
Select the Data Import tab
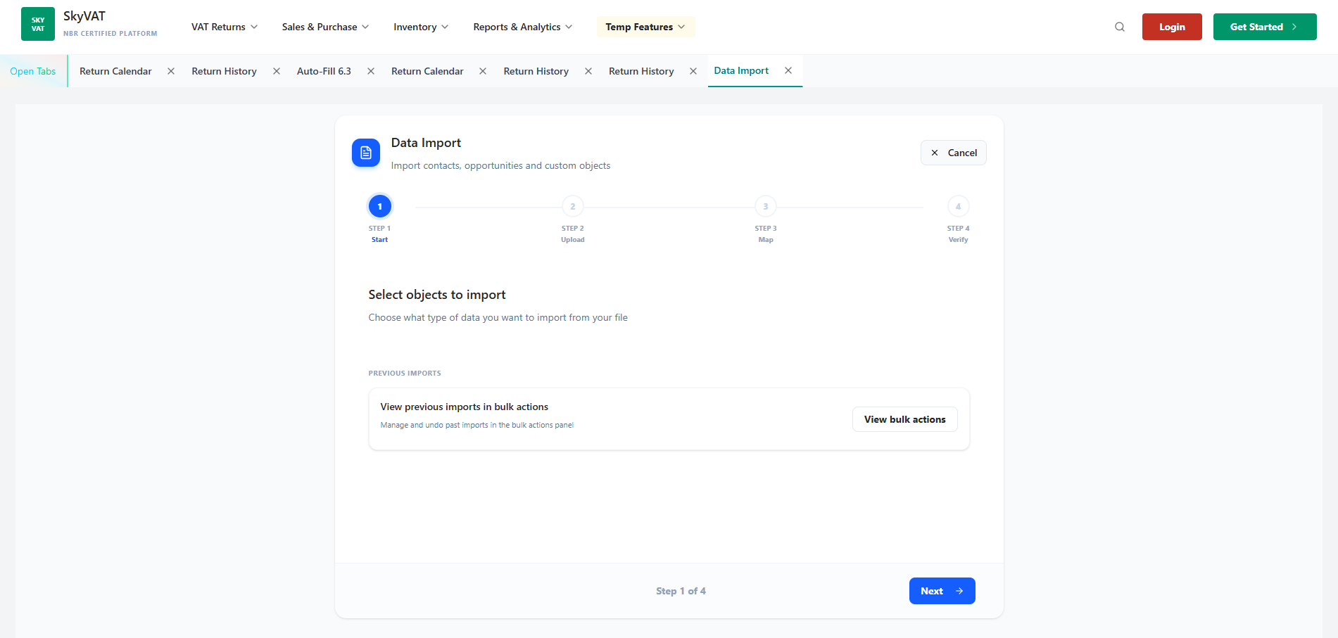[741, 70]
